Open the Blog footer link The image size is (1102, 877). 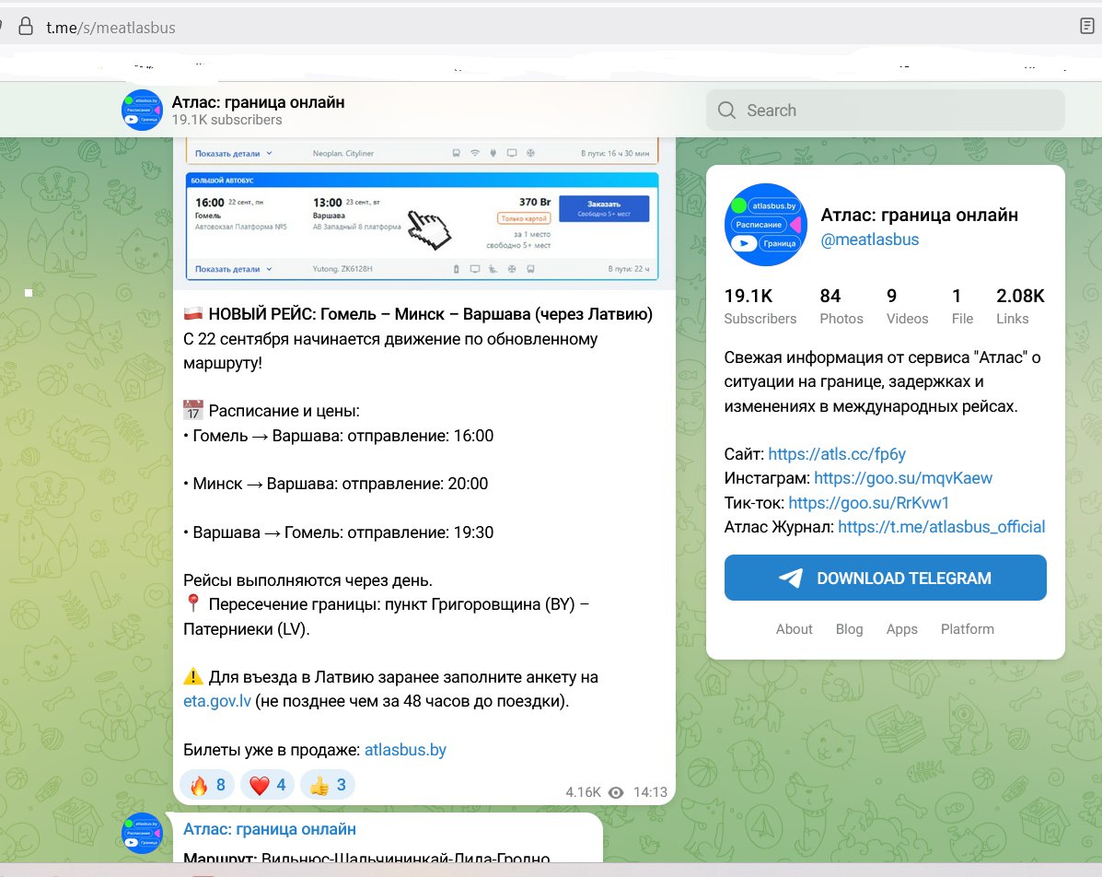click(849, 629)
